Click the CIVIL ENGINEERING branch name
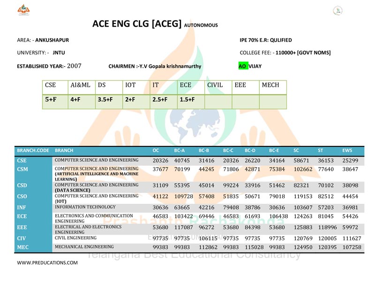 (75, 238)
